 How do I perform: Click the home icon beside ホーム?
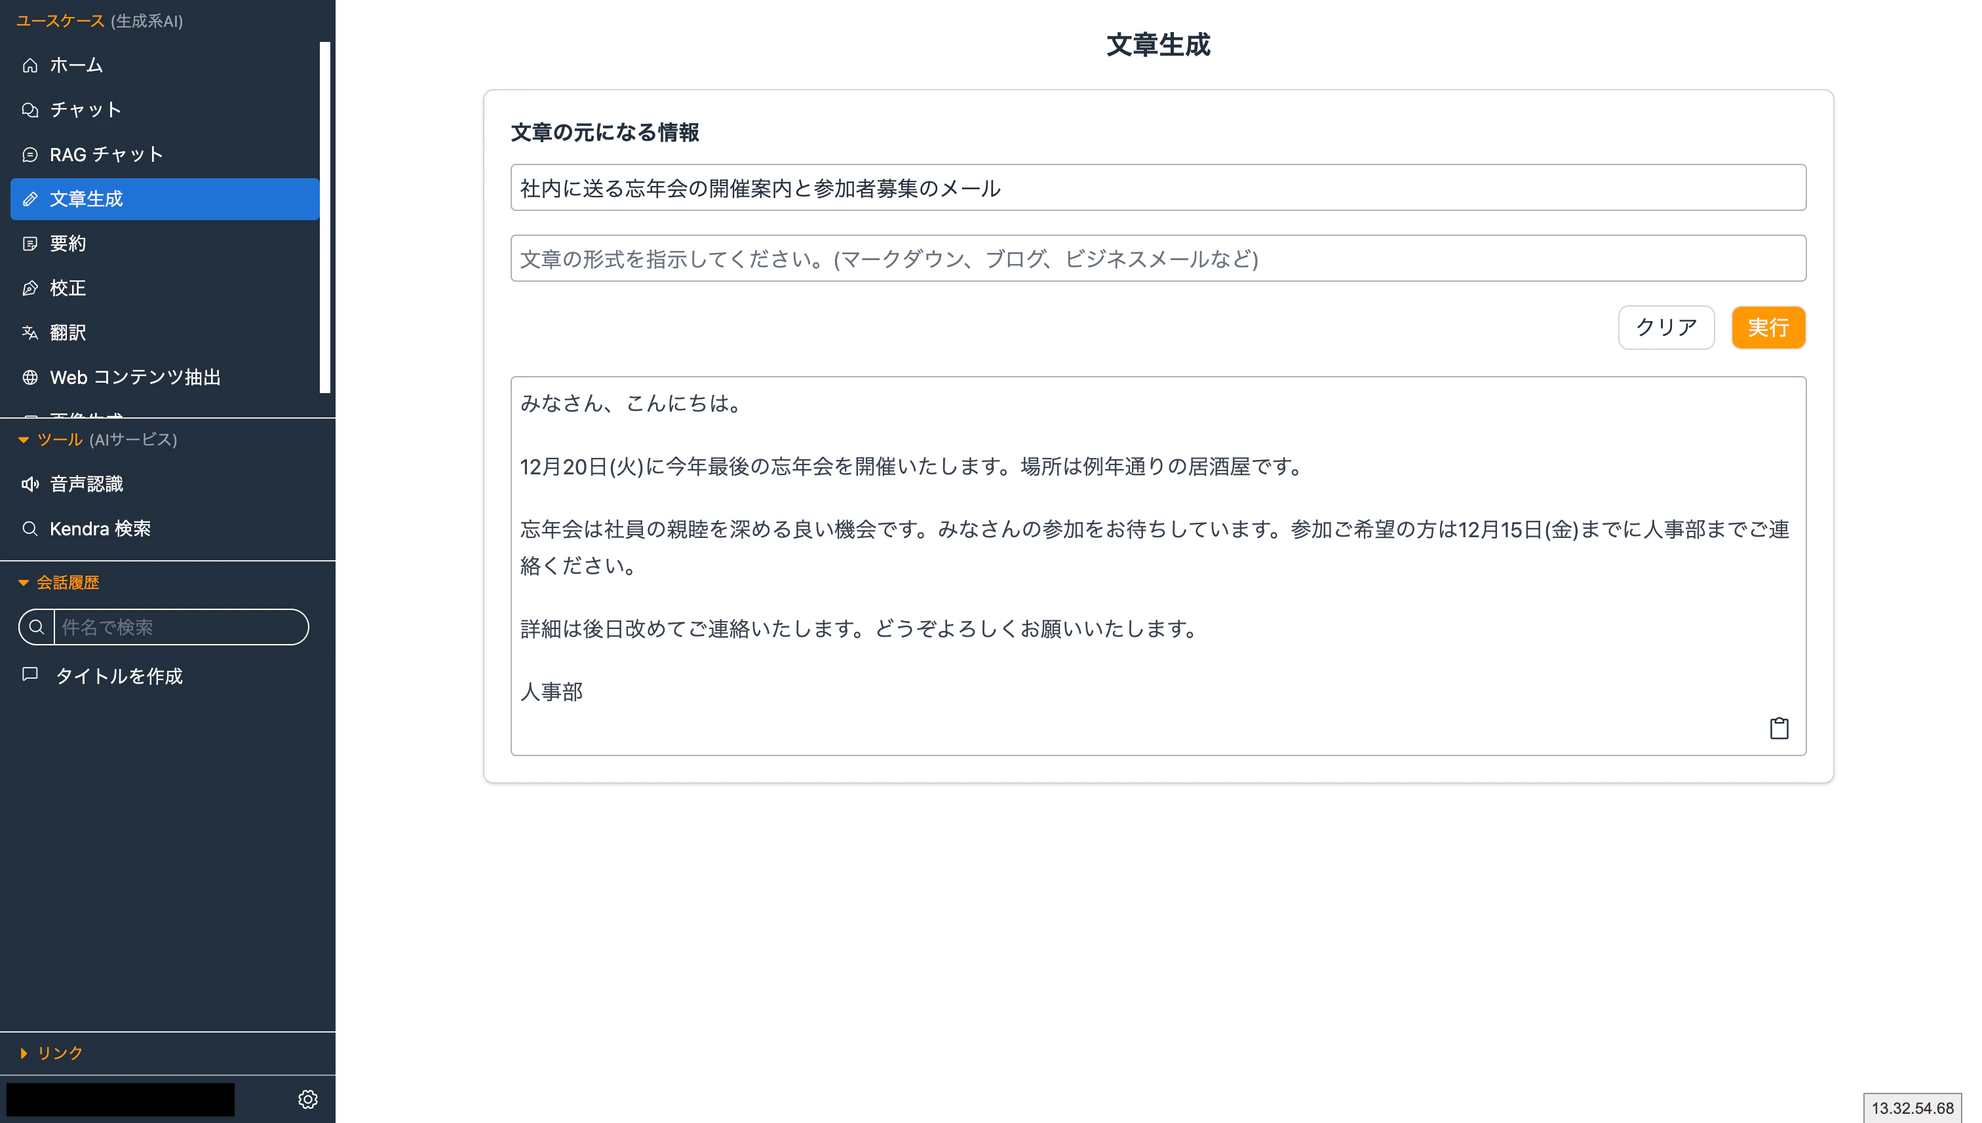[30, 66]
